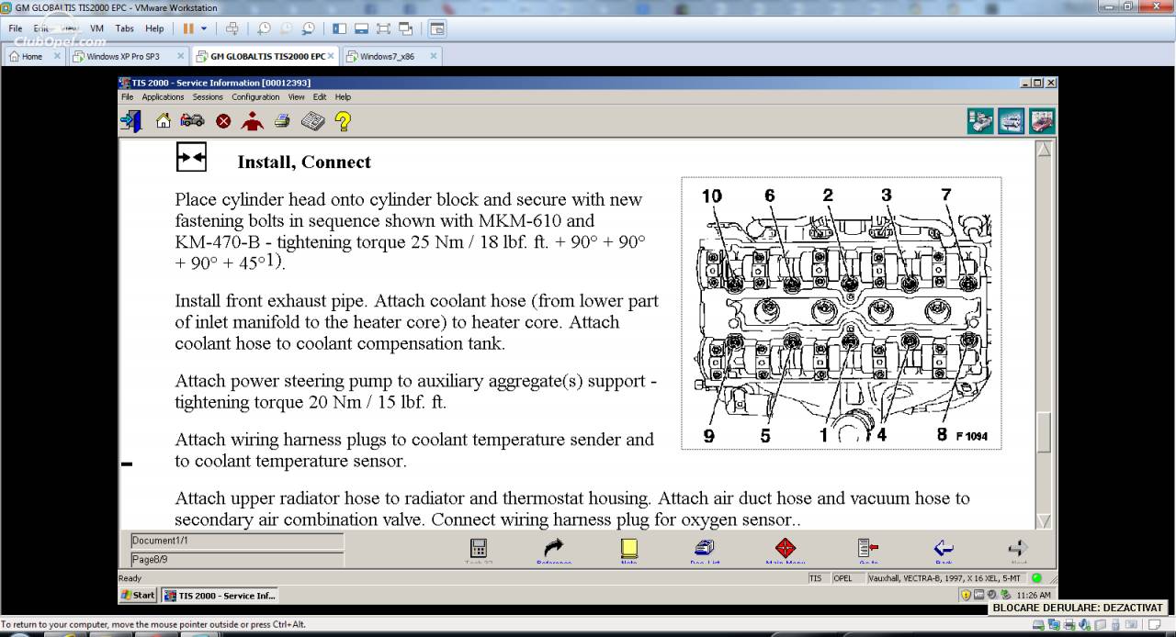Click scroll up arrow of document scrollbar
Viewport: 1176px width, 637px height.
pyautogui.click(x=1044, y=149)
